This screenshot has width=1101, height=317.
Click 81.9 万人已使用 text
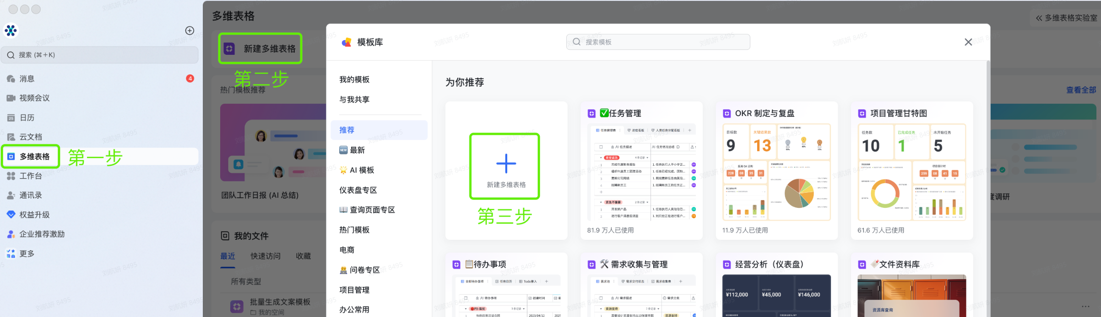(x=610, y=230)
